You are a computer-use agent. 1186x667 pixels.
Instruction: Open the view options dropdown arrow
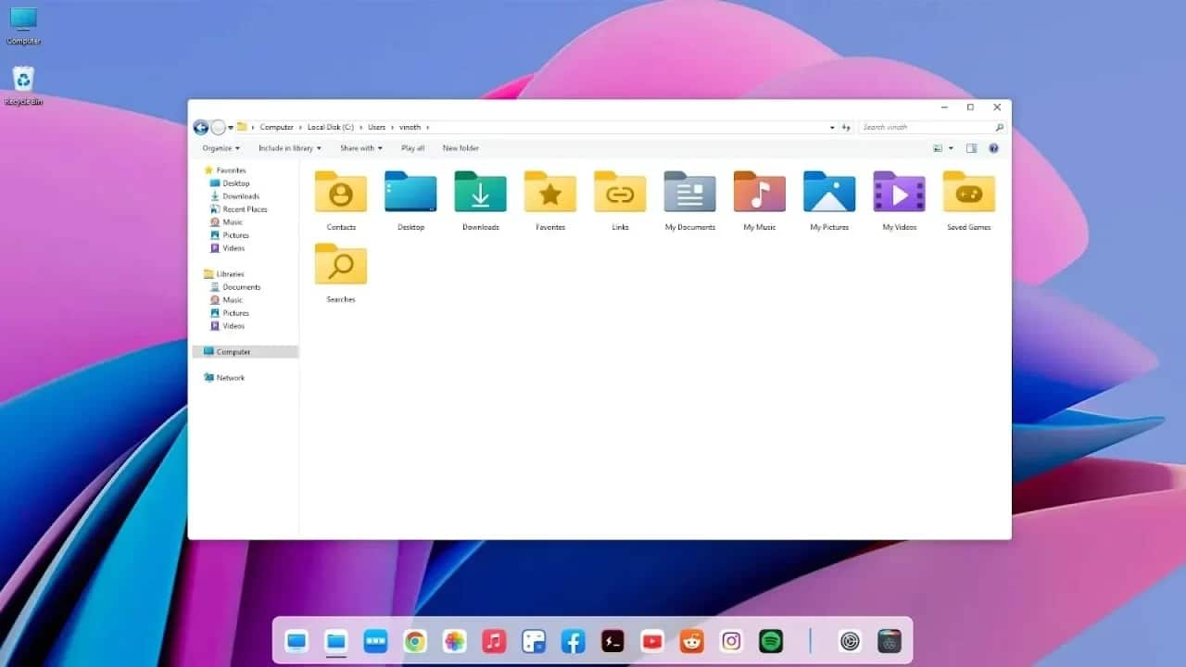951,148
